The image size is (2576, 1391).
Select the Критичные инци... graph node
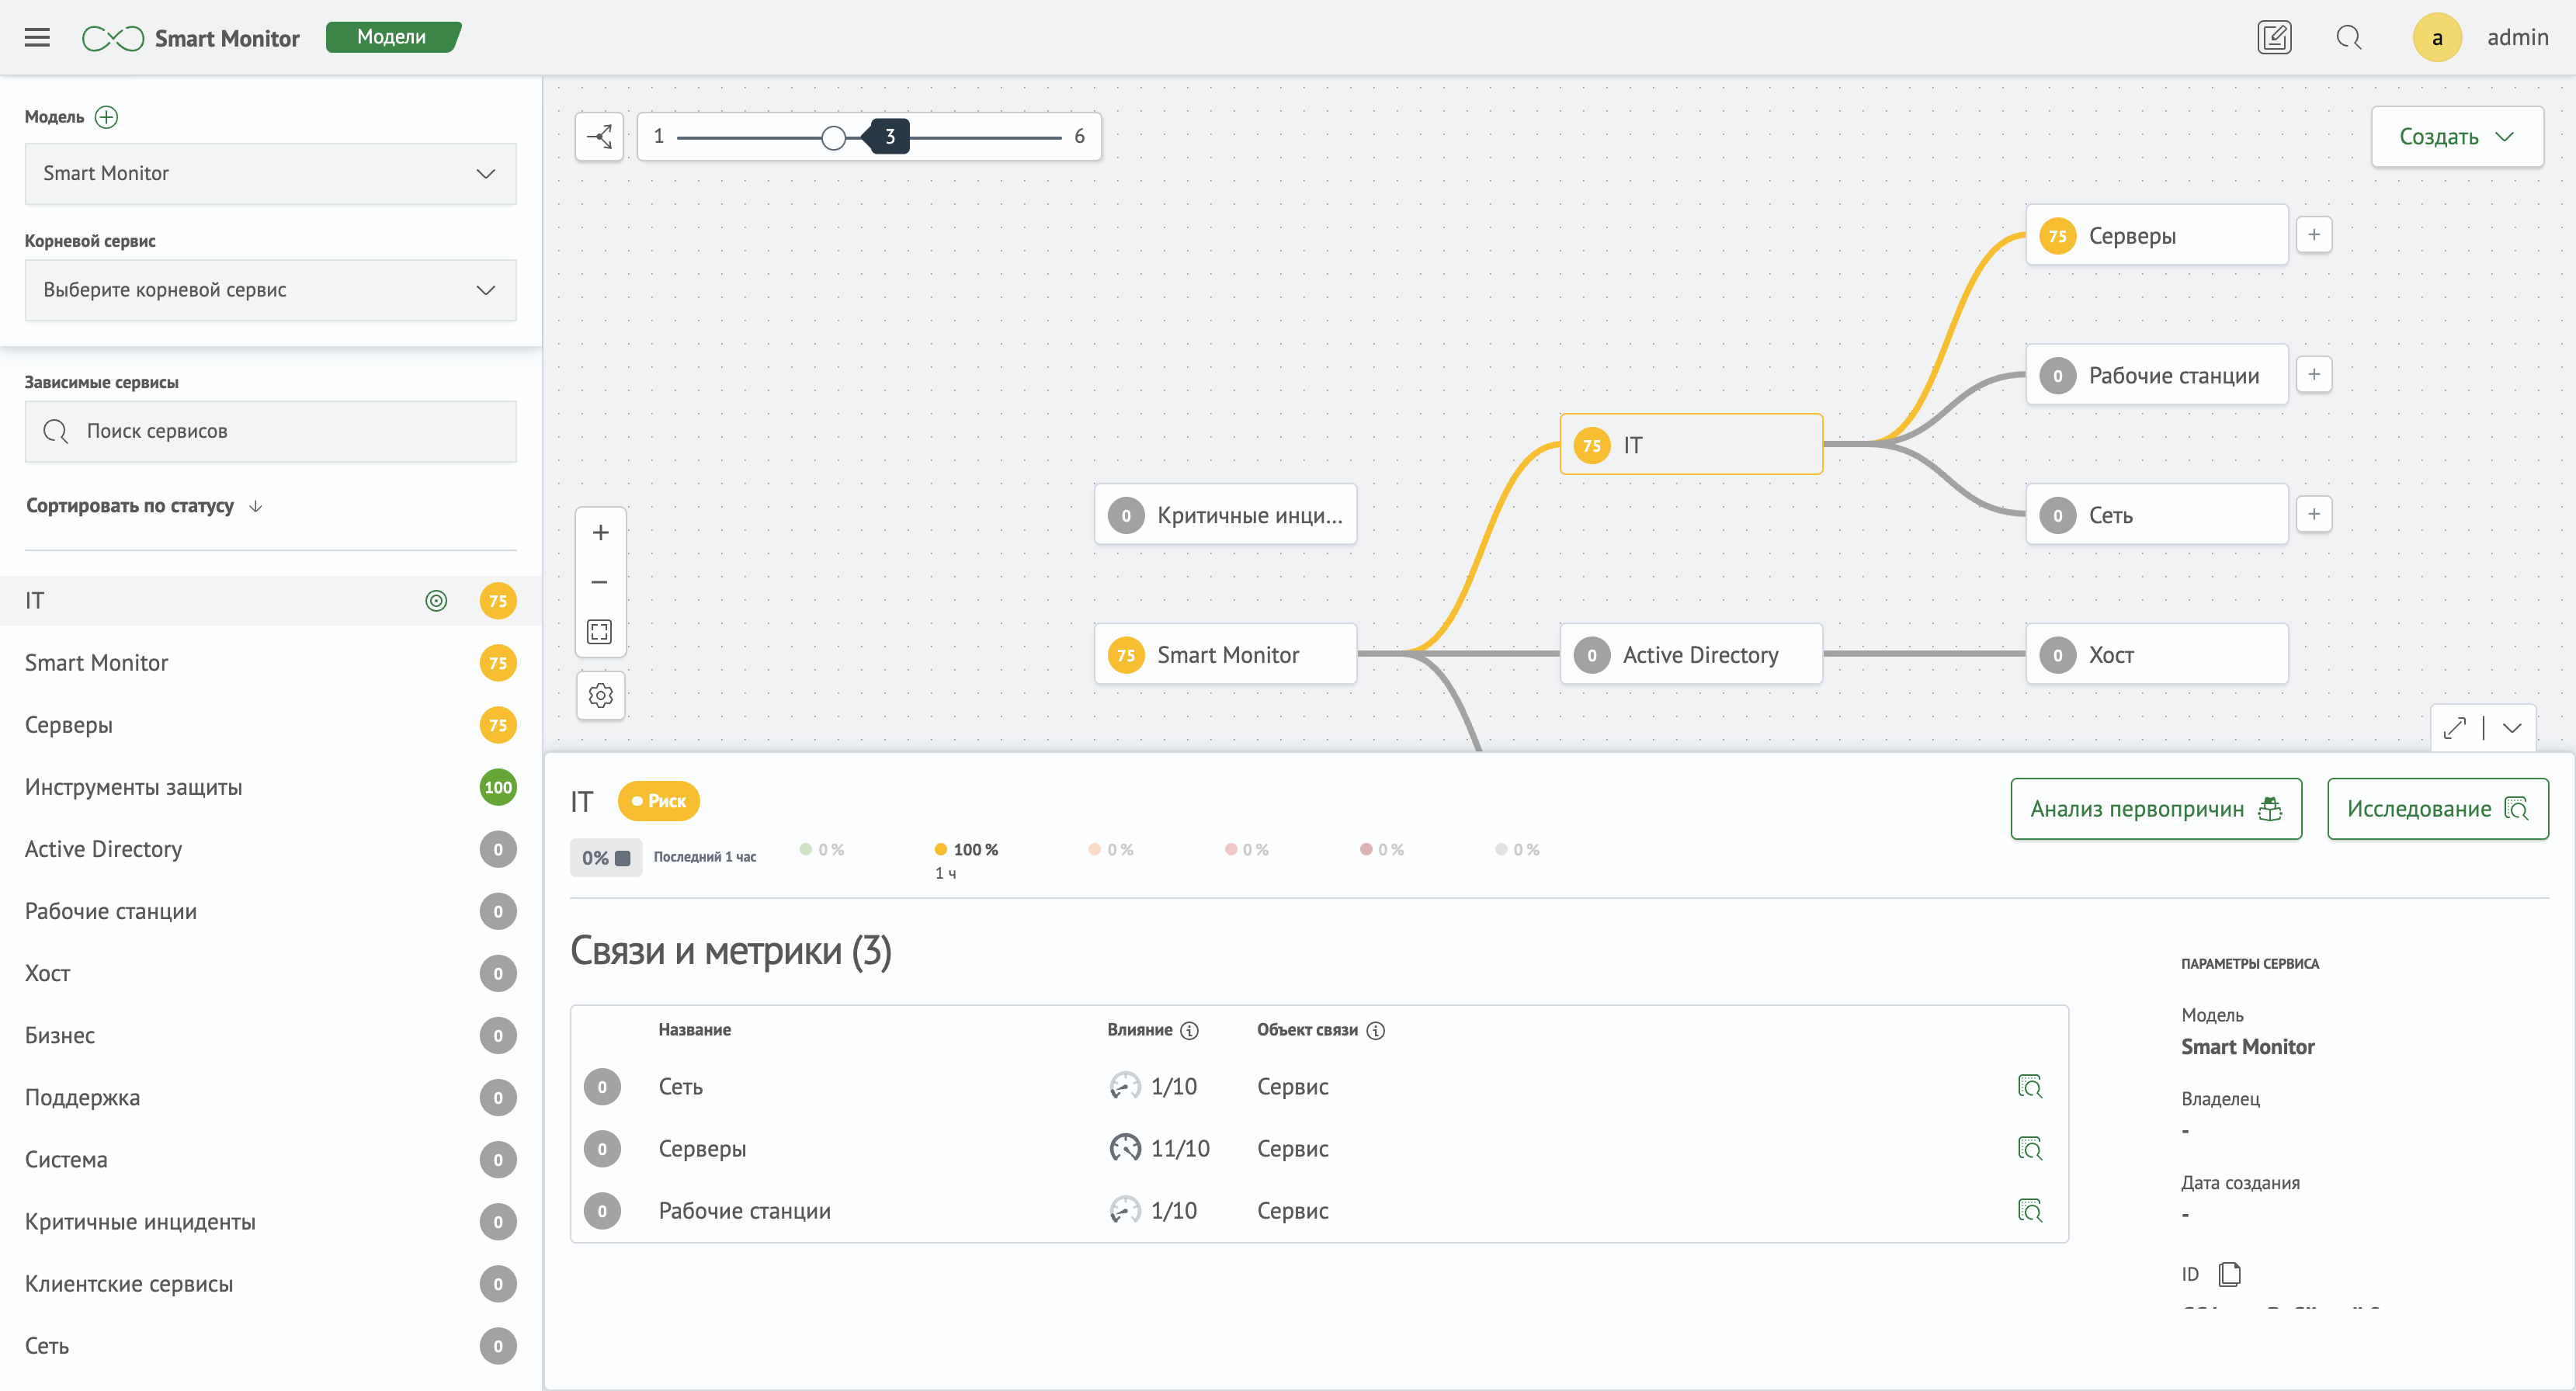point(1225,514)
